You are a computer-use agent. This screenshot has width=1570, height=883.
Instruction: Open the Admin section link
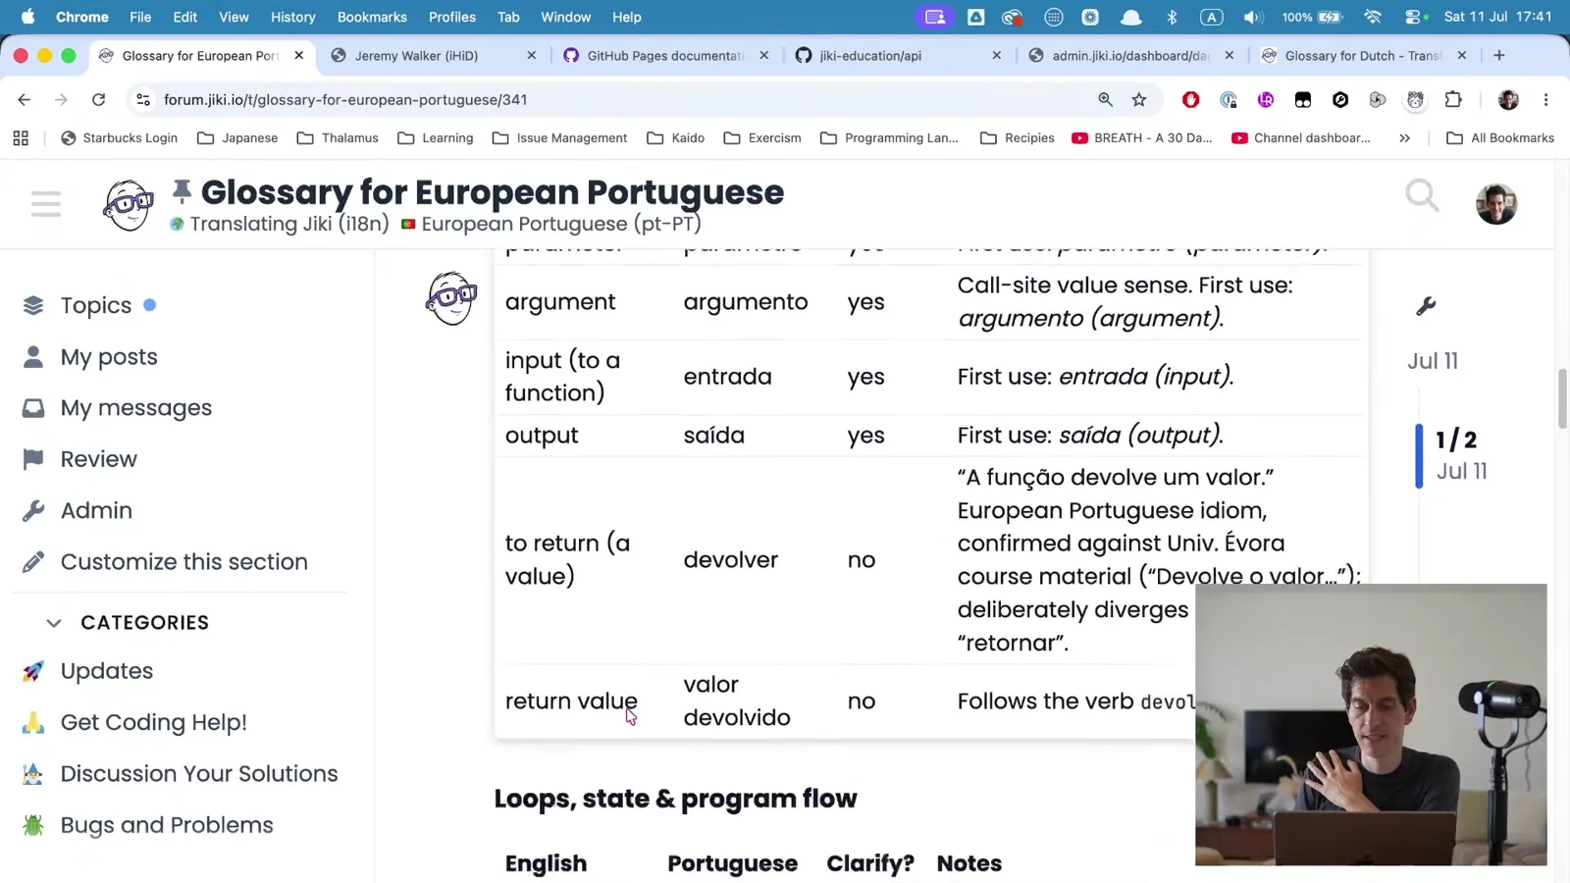tap(96, 510)
